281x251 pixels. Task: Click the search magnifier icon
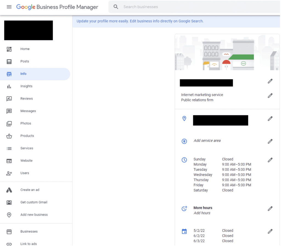[116, 7]
